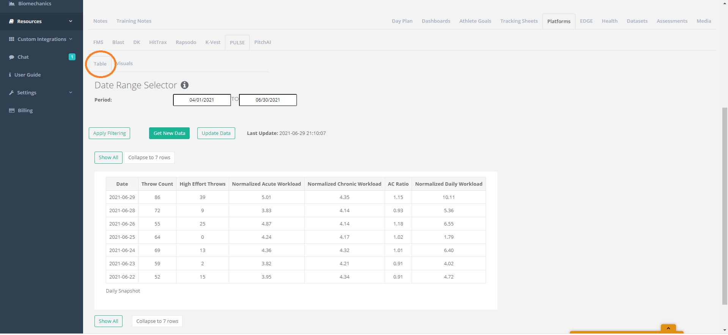Switch to the Rapsodo platform tab
Image resolution: width=728 pixels, height=335 pixels.
click(x=186, y=42)
